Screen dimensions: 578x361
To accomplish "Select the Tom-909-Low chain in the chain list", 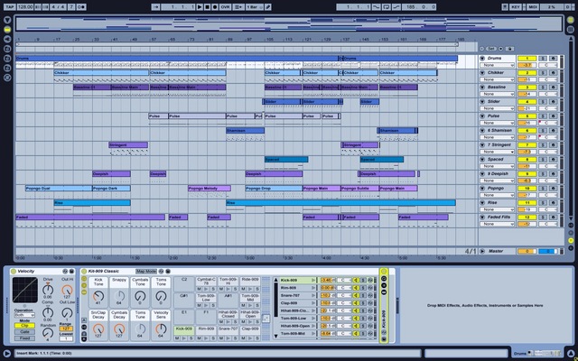I will click(x=297, y=319).
